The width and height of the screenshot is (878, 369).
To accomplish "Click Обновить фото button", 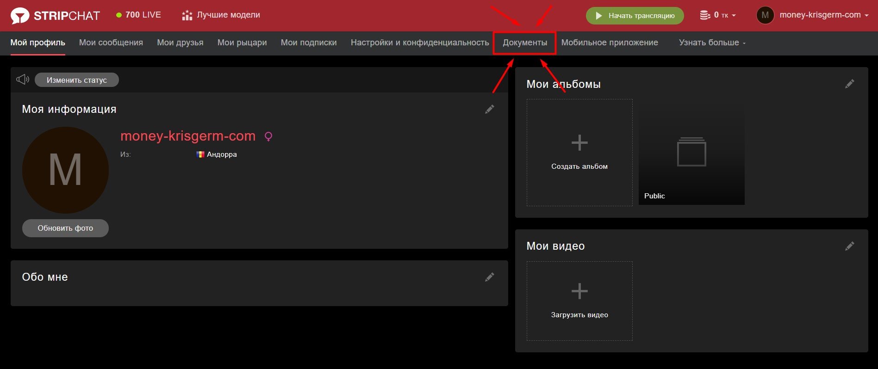I will pyautogui.click(x=65, y=228).
